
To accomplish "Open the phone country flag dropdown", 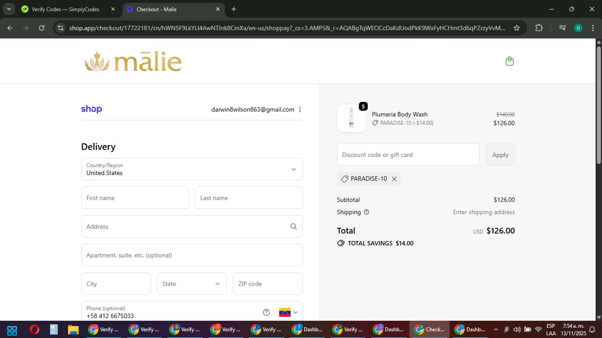I will tap(289, 312).
